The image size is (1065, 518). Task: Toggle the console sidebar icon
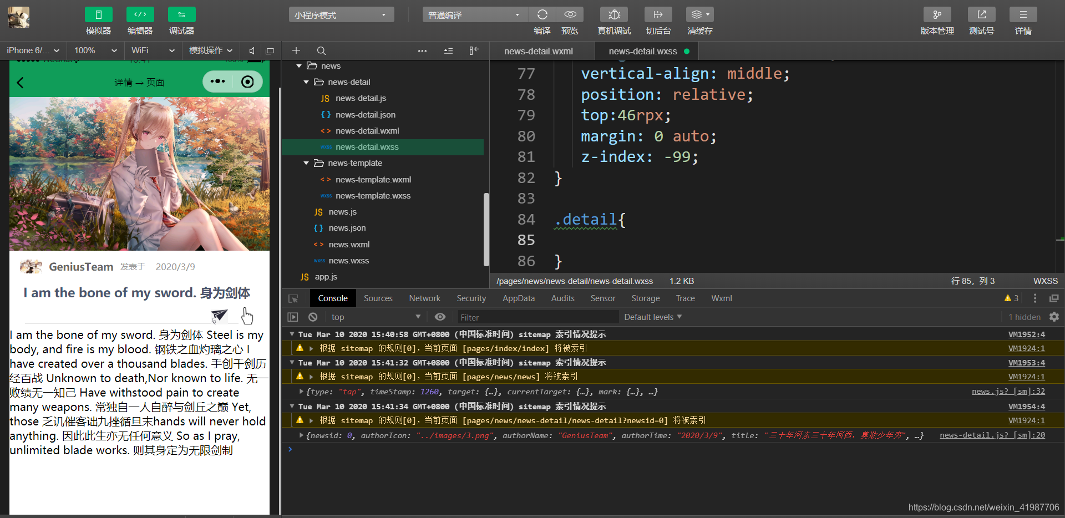293,317
